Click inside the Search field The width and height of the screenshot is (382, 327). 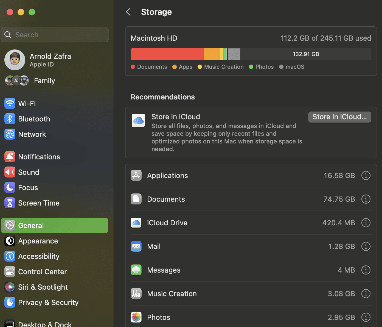(x=55, y=35)
